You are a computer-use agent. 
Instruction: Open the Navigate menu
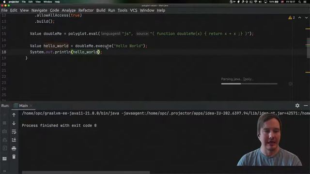39,10
